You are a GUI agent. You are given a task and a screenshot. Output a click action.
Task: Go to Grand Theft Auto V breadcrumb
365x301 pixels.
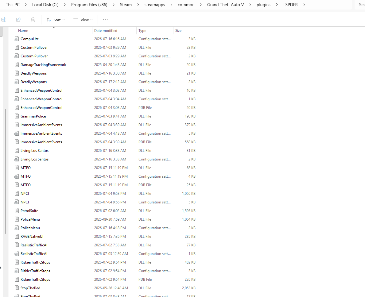click(225, 5)
